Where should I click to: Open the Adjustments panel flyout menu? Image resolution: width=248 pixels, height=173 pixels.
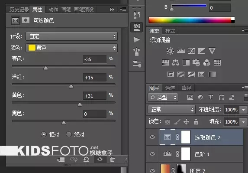coord(245,30)
